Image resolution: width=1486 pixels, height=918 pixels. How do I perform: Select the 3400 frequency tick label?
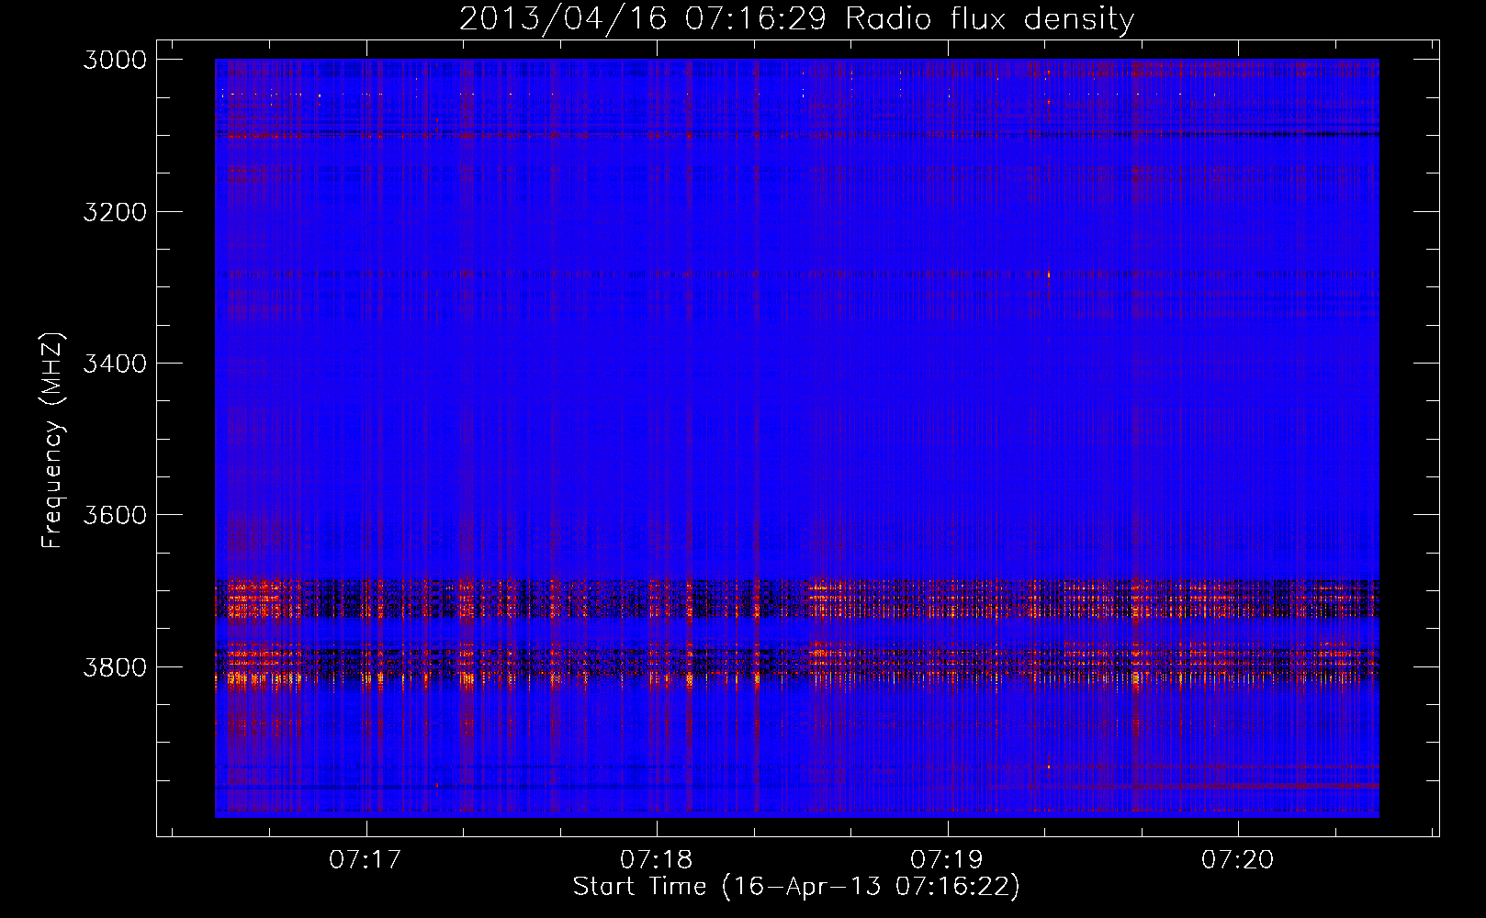coord(115,364)
